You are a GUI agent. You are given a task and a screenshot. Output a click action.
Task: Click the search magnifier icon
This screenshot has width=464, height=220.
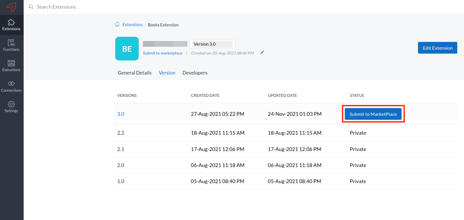click(31, 7)
